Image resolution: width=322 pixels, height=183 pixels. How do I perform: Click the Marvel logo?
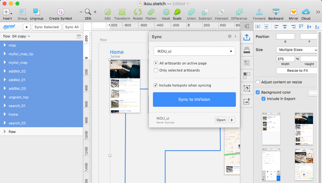(x=9, y=27)
